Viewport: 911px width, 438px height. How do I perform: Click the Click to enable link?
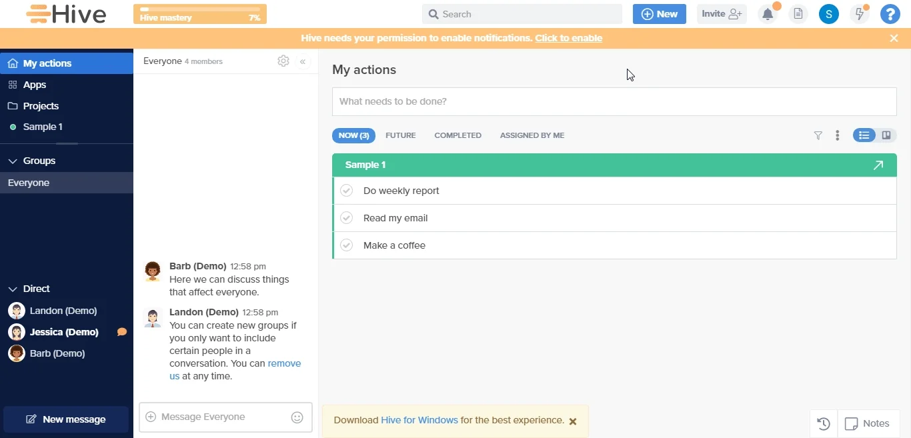click(x=568, y=38)
